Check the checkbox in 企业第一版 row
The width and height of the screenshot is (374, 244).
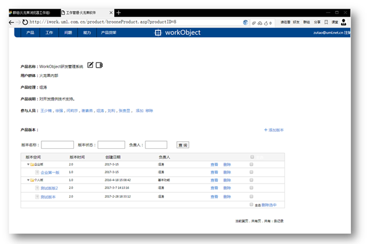[x=251, y=172]
